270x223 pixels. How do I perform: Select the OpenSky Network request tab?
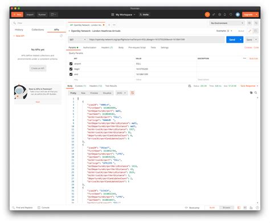coord(86,25)
